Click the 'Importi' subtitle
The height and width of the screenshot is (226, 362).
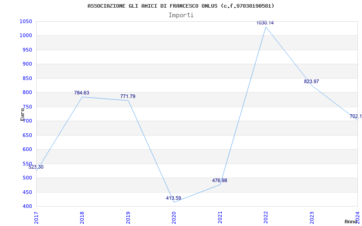click(x=181, y=15)
